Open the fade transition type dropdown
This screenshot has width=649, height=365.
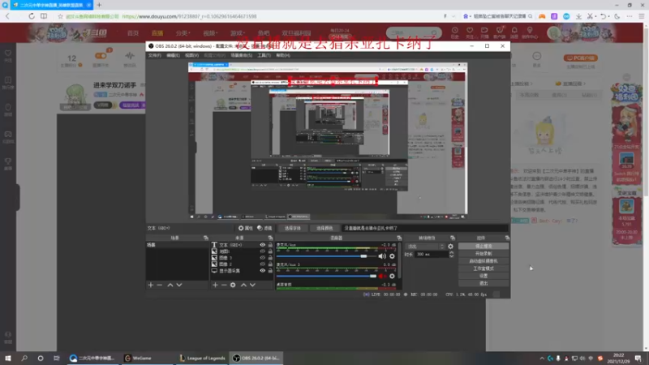click(x=425, y=247)
